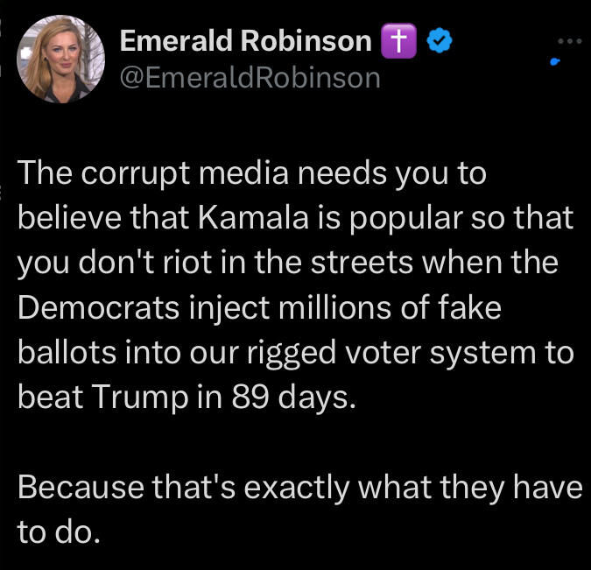
Task: Click the small blue dot below the more menu
Action: pyautogui.click(x=555, y=62)
